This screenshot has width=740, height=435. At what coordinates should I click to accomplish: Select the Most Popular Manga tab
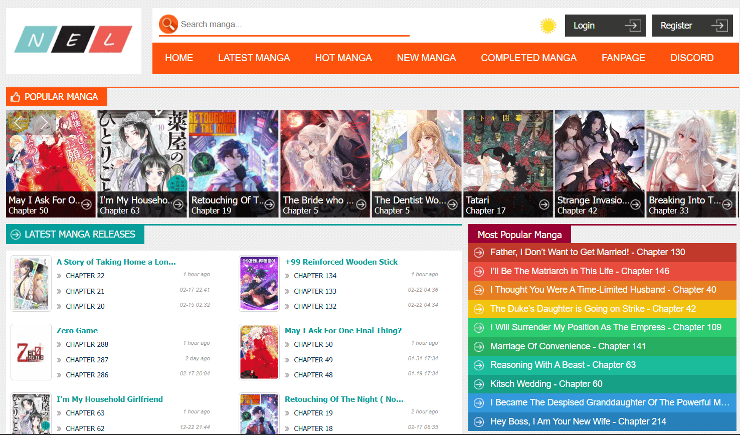519,235
